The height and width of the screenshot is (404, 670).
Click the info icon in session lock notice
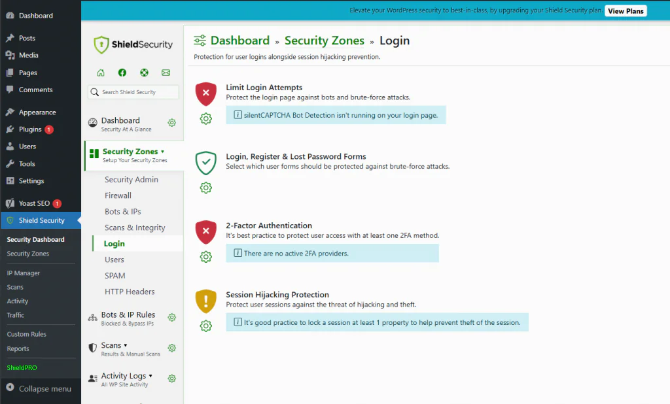click(x=238, y=322)
